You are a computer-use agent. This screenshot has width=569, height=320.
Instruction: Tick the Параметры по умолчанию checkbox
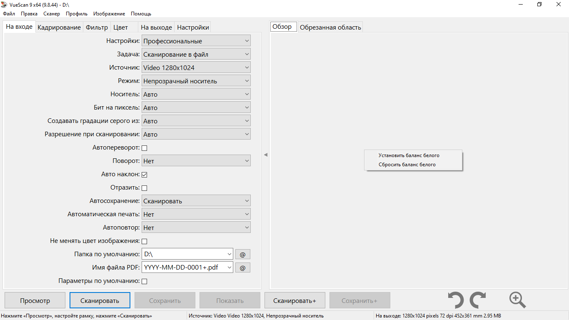(145, 281)
